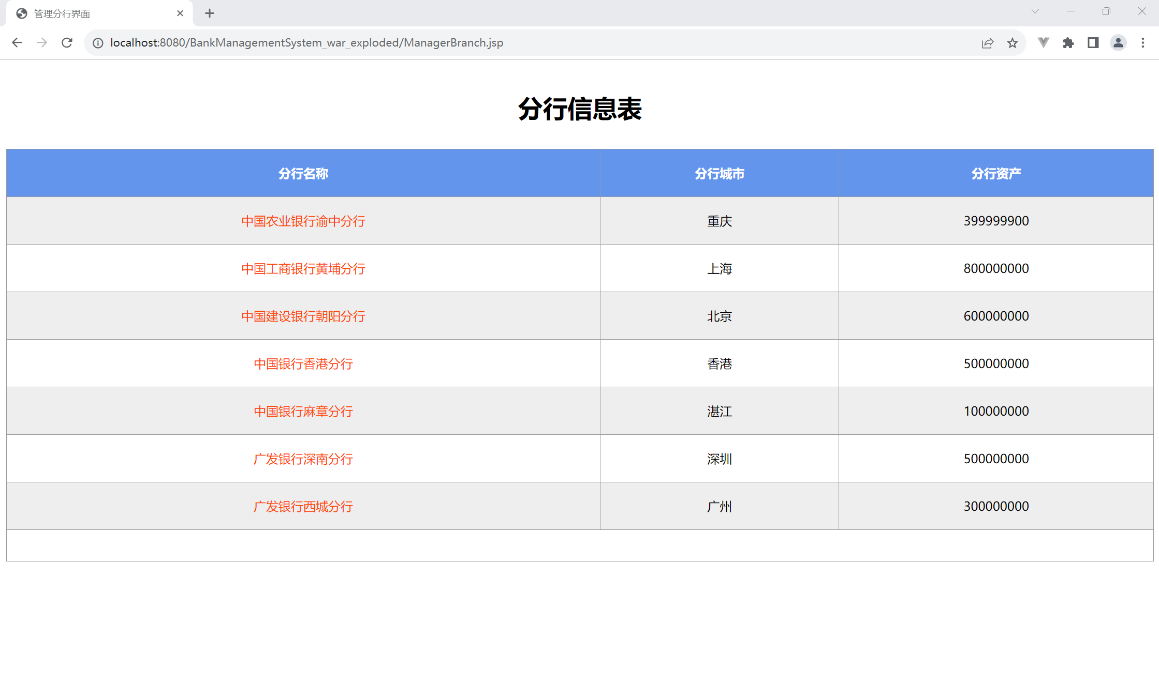Open 广发银行西城分行 link
Screen dimensions: 1159x684
[303, 507]
